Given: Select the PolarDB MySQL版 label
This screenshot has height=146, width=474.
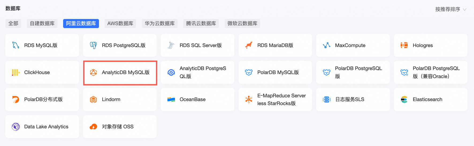Looking at the screenshot, I should (x=278, y=72).
